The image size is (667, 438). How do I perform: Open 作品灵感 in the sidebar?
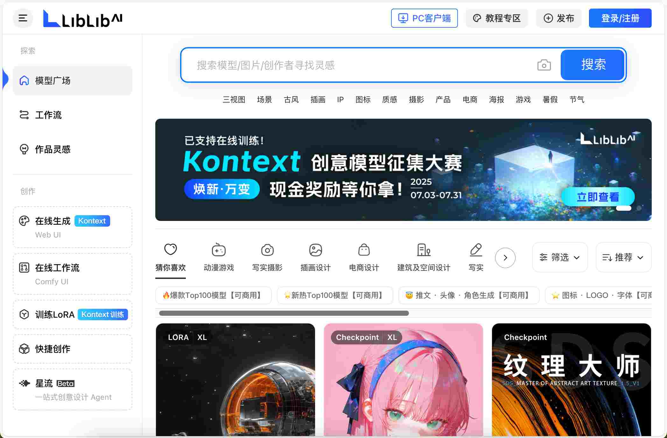tap(53, 149)
